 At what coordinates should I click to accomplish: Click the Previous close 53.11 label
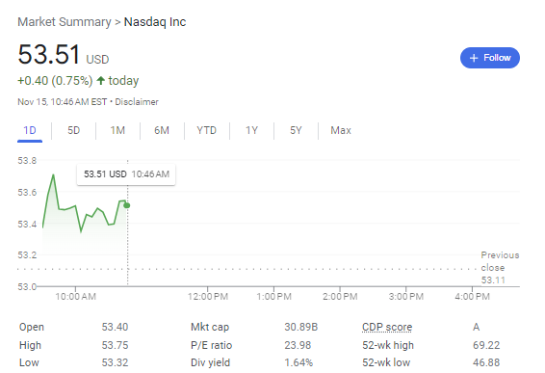500,268
